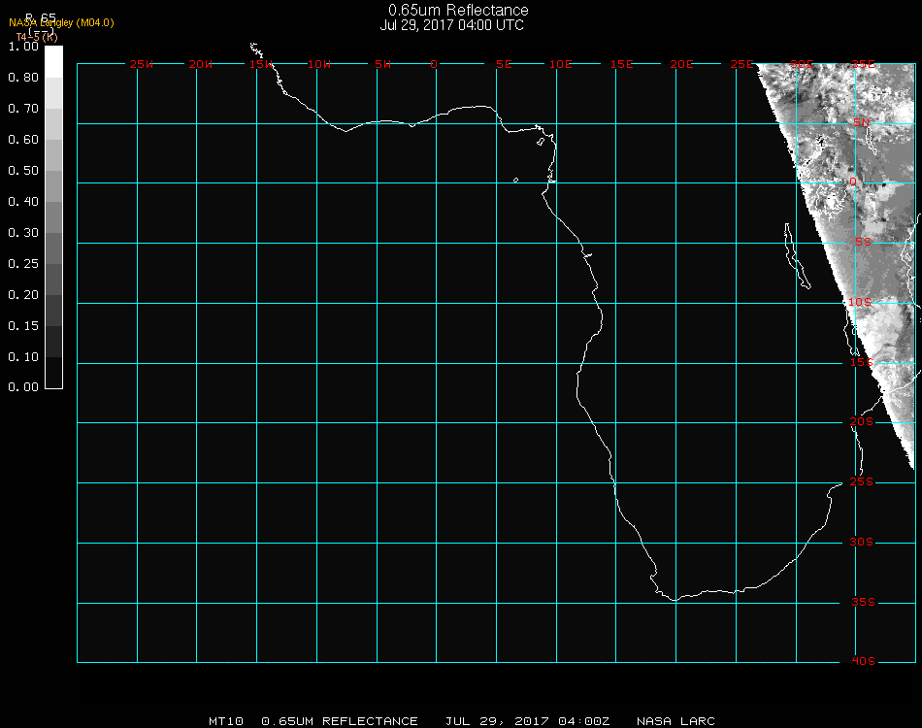
Task: Click the 'NASA Langley (M04.0)' label
Action: [x=61, y=23]
